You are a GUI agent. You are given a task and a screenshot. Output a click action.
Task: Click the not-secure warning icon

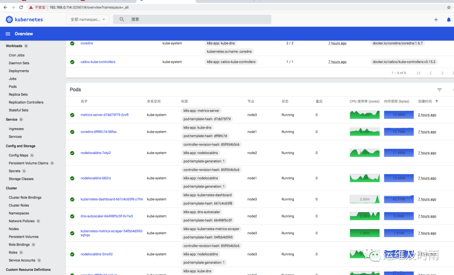(x=31, y=7)
